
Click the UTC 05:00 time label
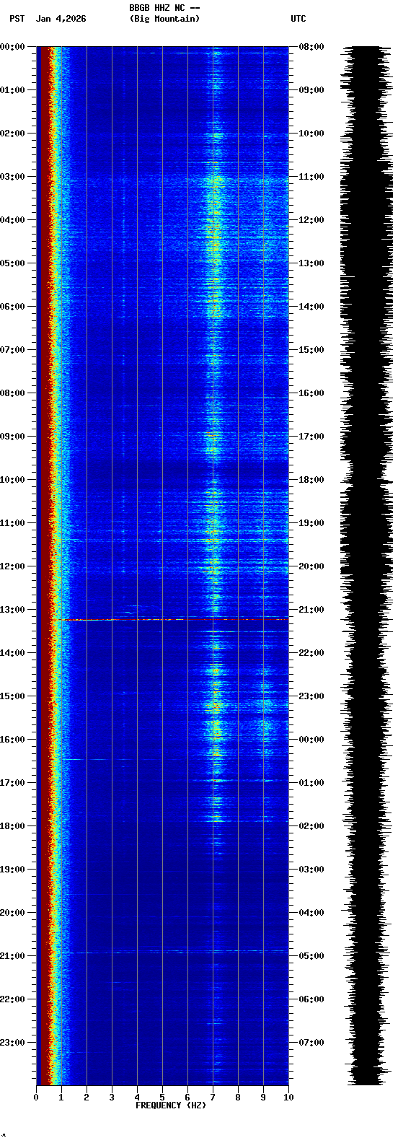click(311, 956)
